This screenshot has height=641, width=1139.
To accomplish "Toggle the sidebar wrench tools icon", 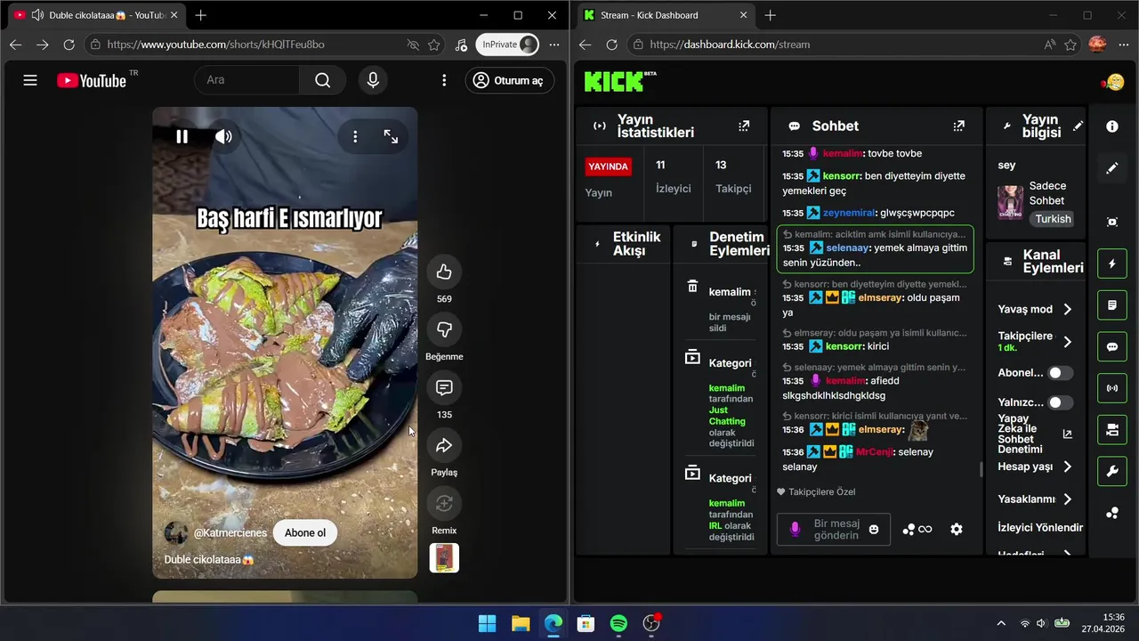I will (1112, 471).
